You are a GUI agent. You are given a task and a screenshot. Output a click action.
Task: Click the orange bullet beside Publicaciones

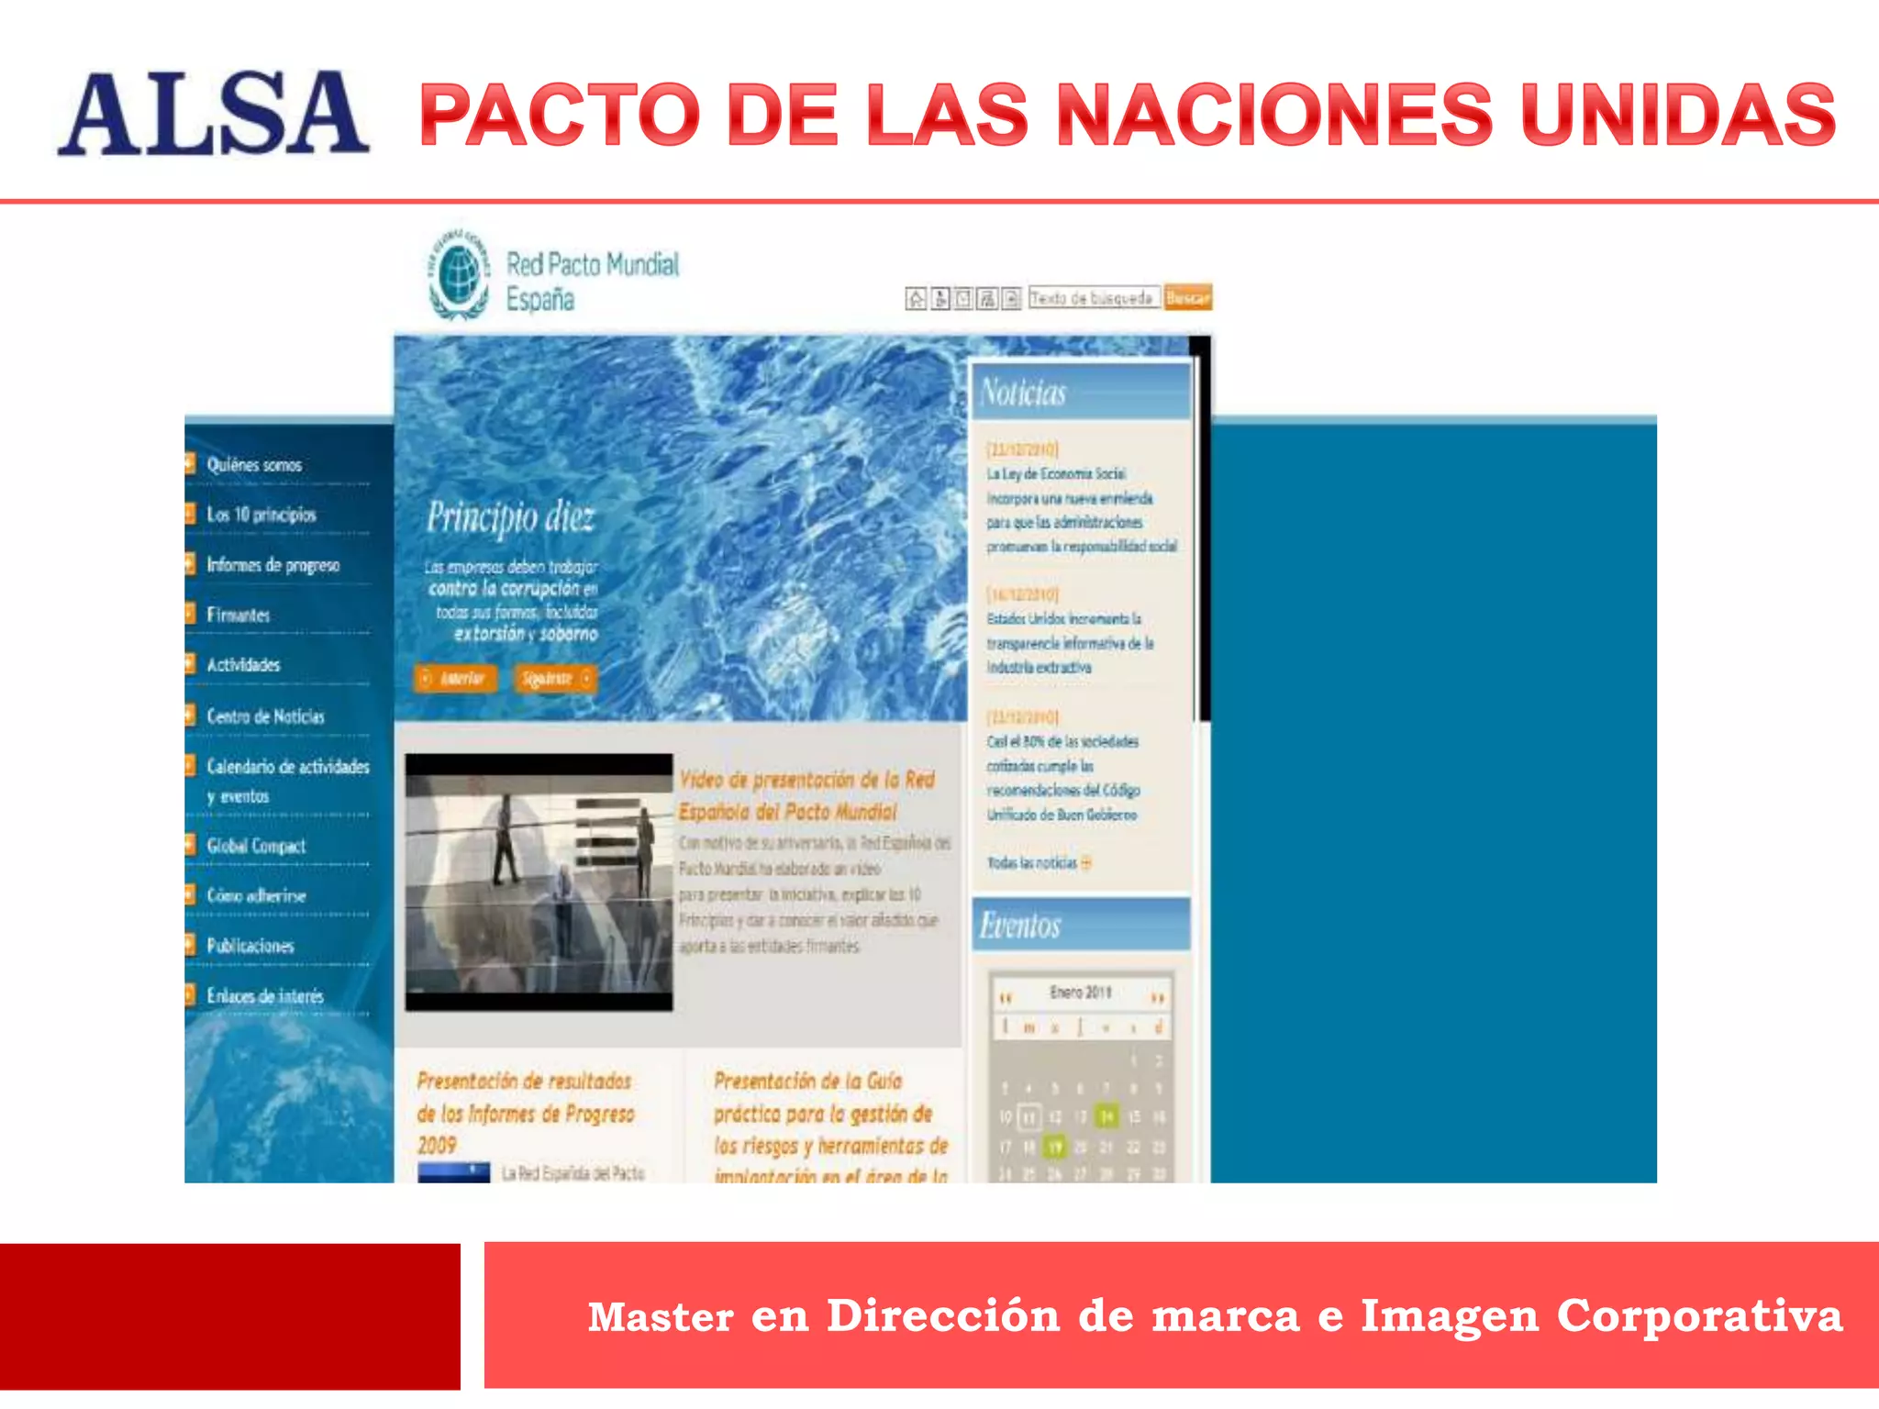click(190, 944)
